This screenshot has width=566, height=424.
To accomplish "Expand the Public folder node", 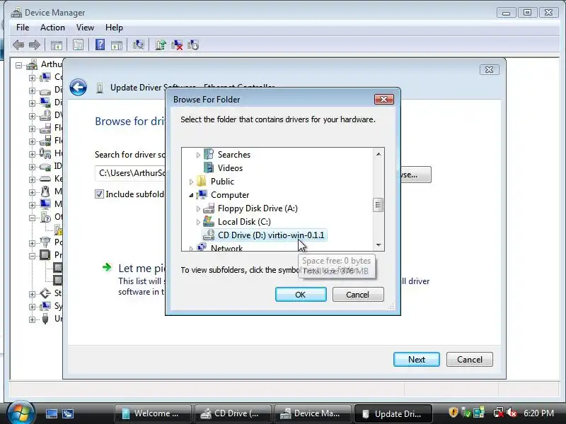I will click(x=191, y=182).
